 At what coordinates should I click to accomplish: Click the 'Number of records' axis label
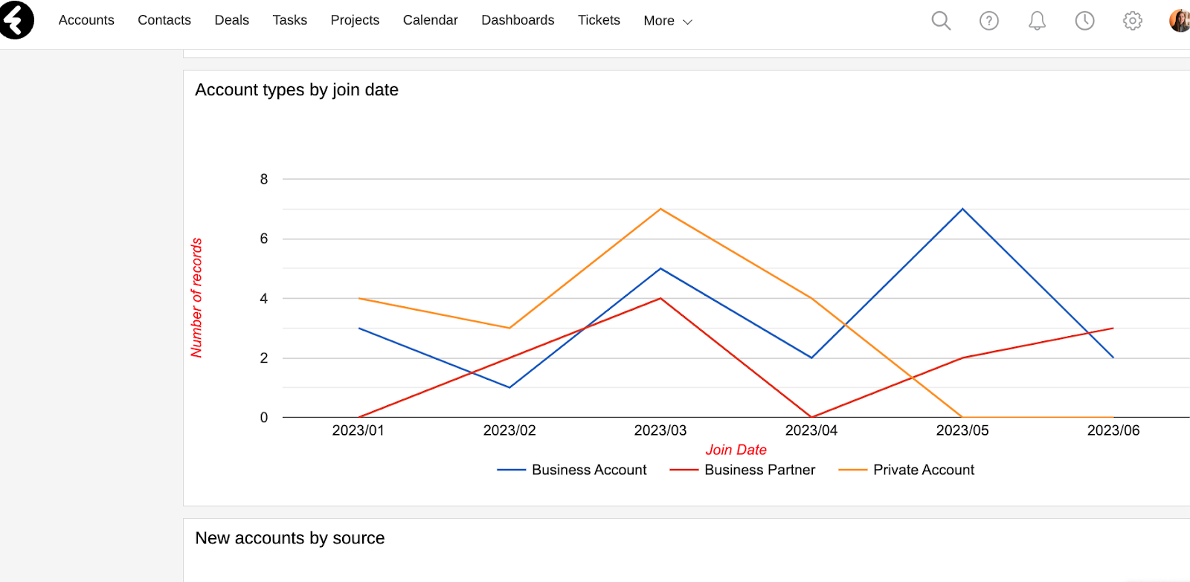(196, 298)
